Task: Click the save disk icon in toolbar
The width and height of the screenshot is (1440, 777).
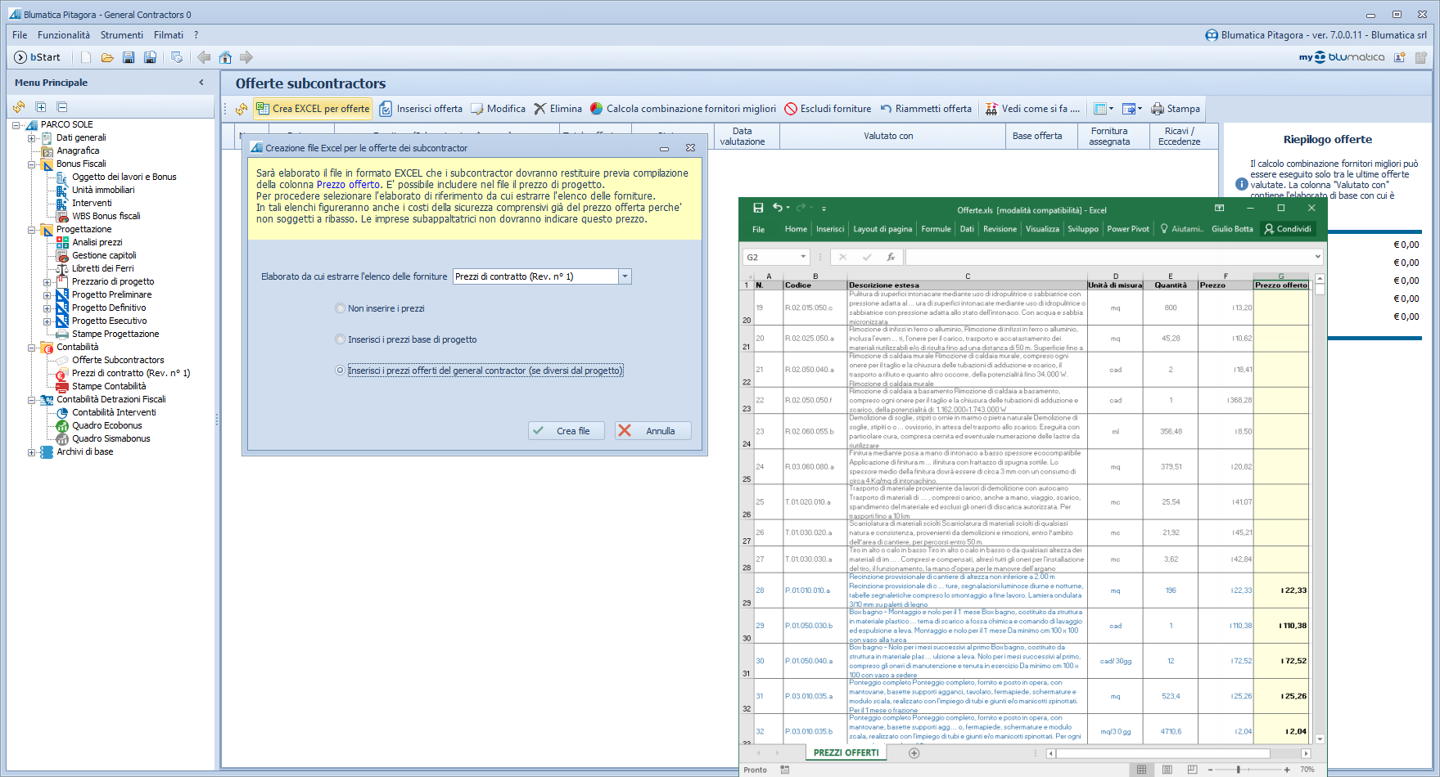Action: tap(129, 57)
